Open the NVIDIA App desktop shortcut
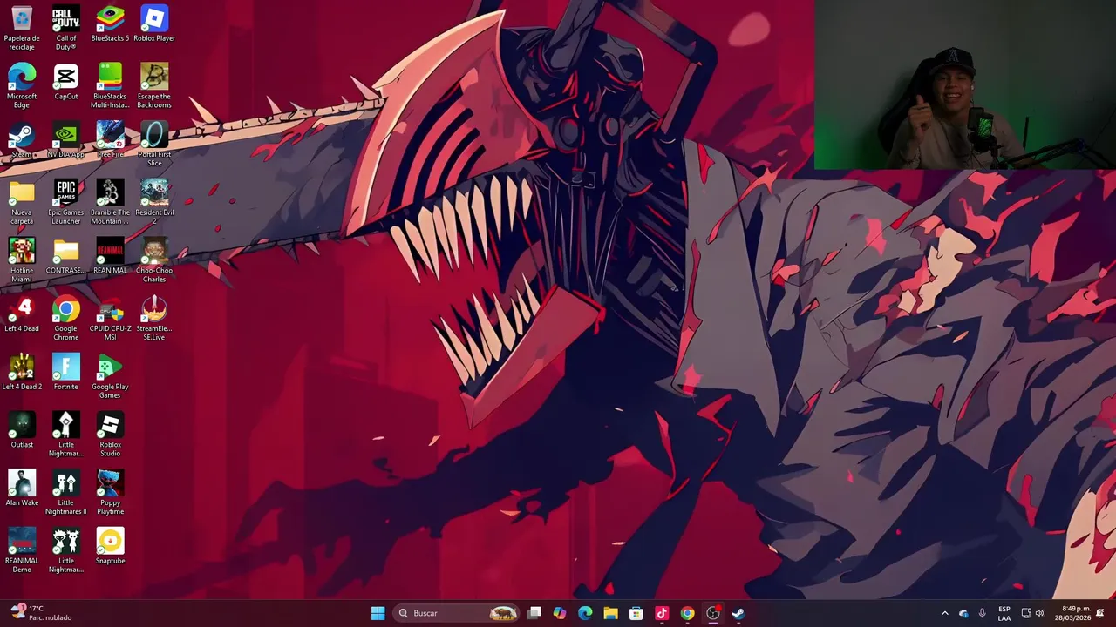This screenshot has height=627, width=1116. (66, 139)
